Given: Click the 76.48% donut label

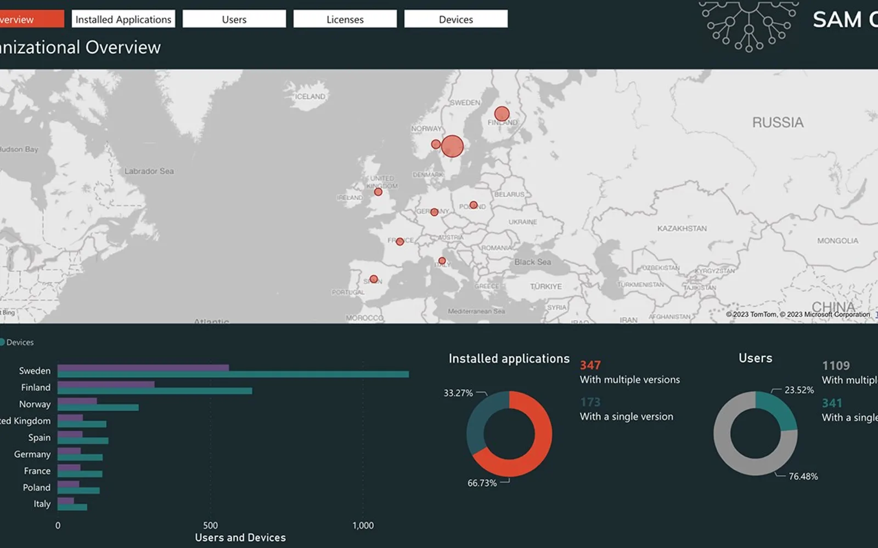Looking at the screenshot, I should (803, 477).
